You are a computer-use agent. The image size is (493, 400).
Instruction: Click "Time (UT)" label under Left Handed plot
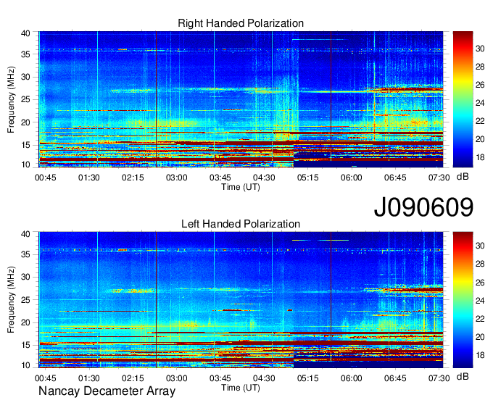pyautogui.click(x=241, y=388)
